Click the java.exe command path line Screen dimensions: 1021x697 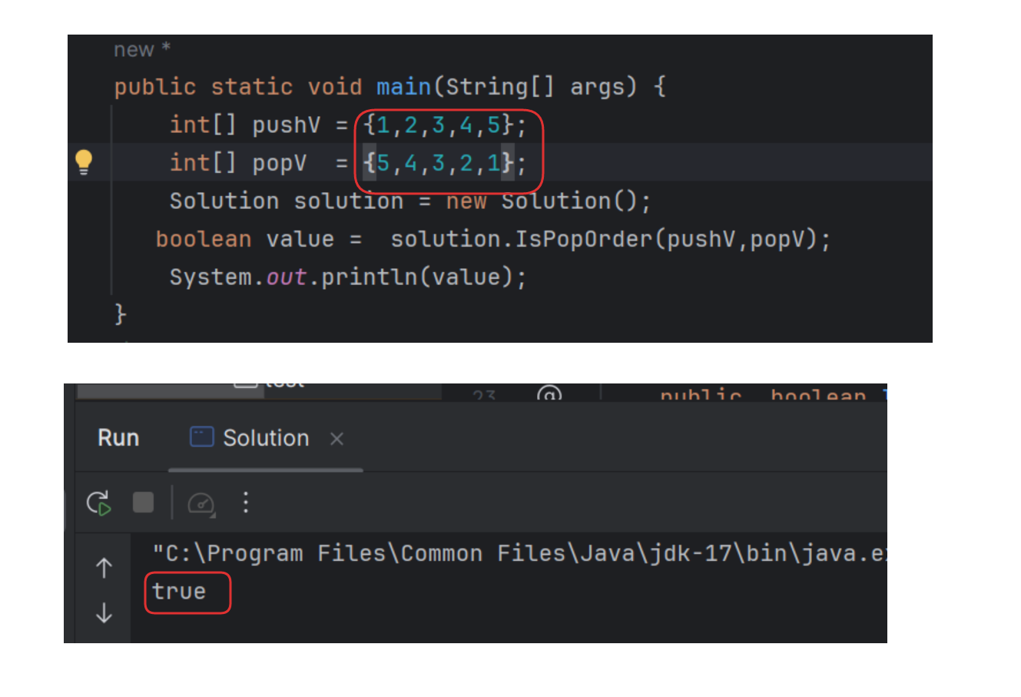click(519, 553)
